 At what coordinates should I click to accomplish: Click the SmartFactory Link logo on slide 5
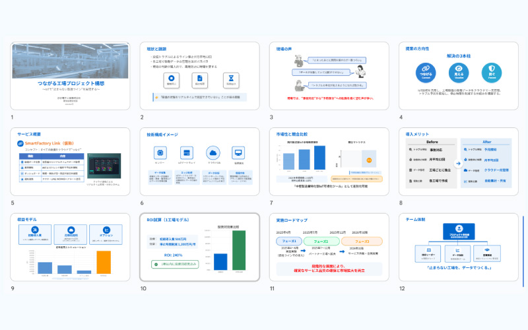[x=21, y=143]
